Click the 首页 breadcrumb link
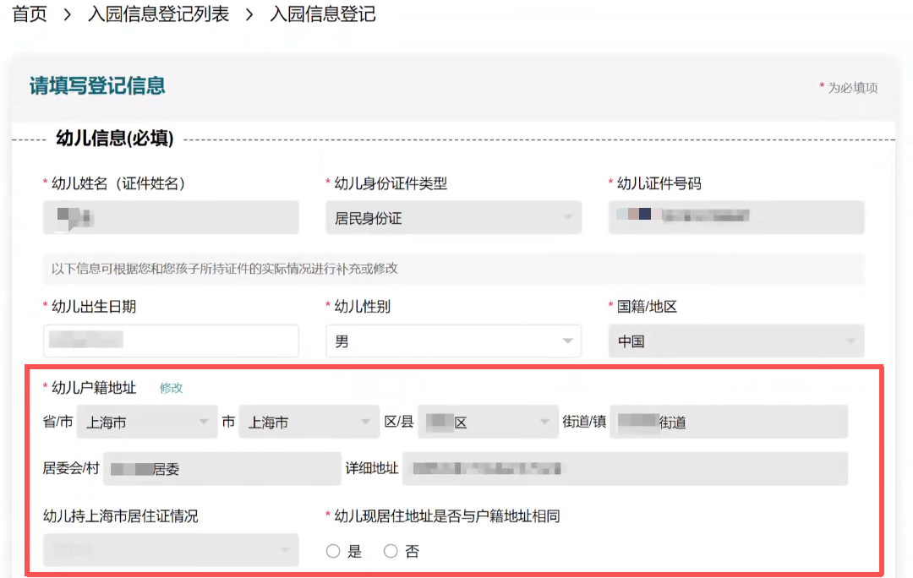Screen dimensions: 913x578 [x=30, y=14]
